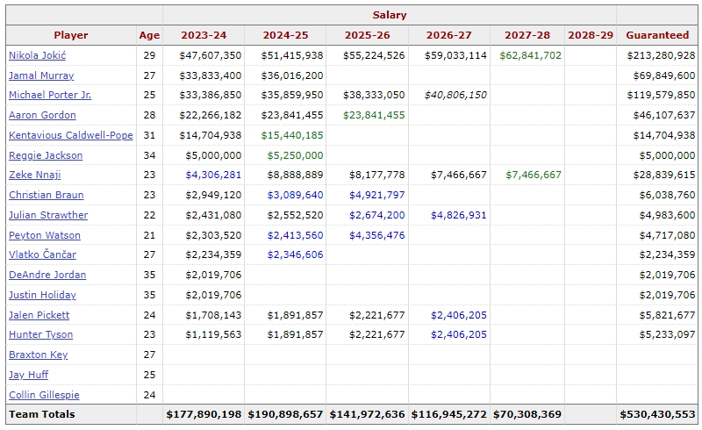Image resolution: width=702 pixels, height=430 pixels.
Task: Open Zeke Nnaji player page
Action: [35, 175]
